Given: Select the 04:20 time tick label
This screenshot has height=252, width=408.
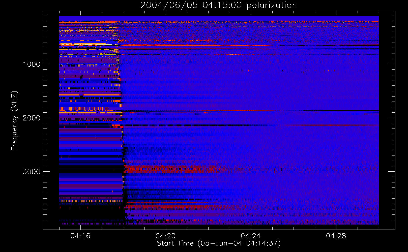Looking at the screenshot, I should [165, 236].
